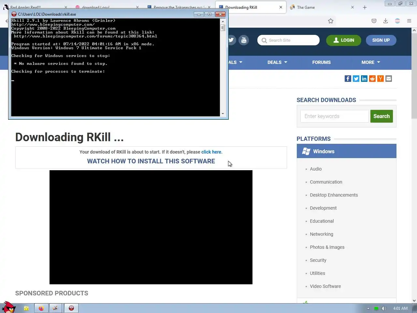Open the Windows platform header
This screenshot has width=417, height=313.
click(x=347, y=151)
